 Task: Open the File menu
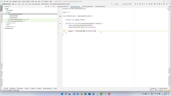(5, 1)
